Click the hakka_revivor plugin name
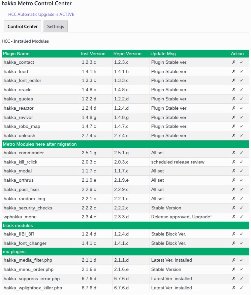251x295 pixels. (x=18, y=117)
